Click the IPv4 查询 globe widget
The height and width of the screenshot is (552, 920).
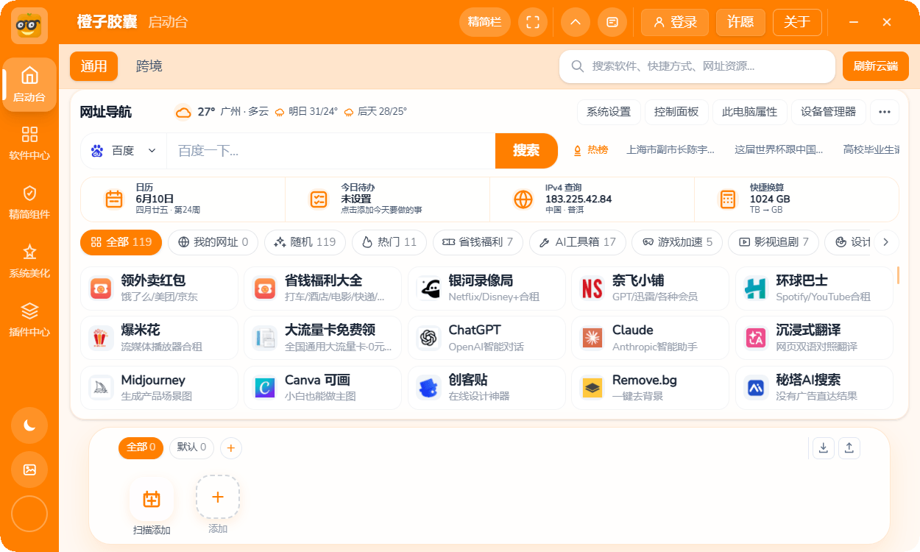coord(592,199)
